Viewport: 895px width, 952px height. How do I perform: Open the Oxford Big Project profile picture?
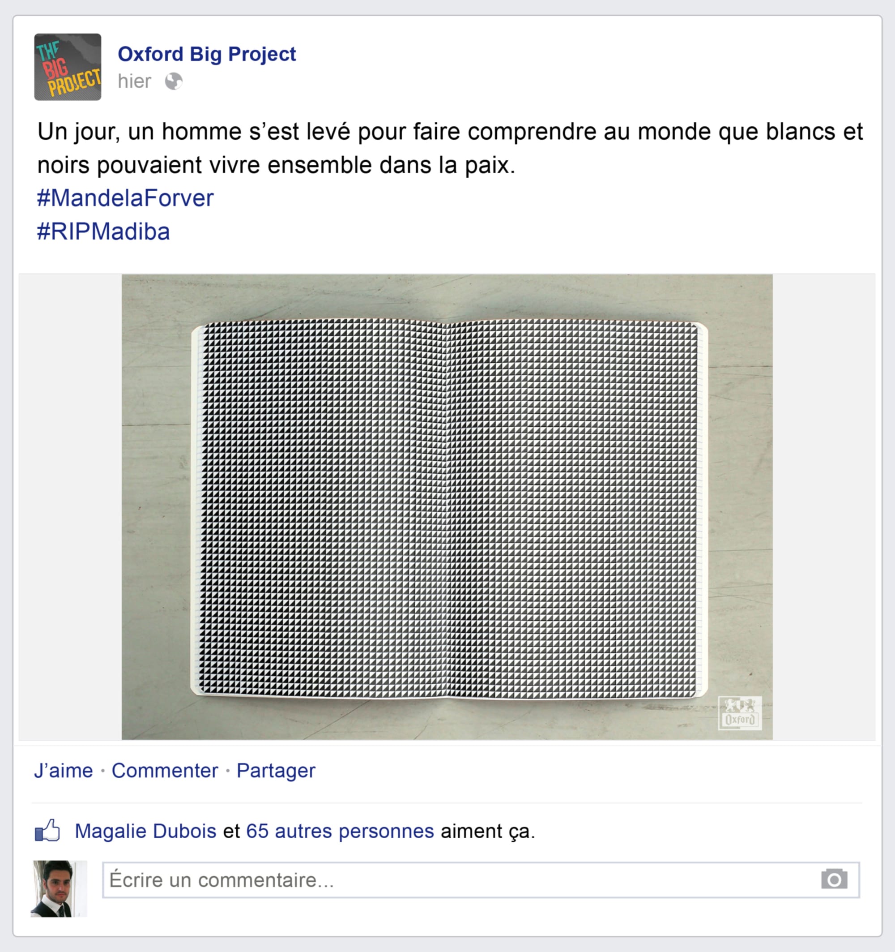pyautogui.click(x=68, y=67)
